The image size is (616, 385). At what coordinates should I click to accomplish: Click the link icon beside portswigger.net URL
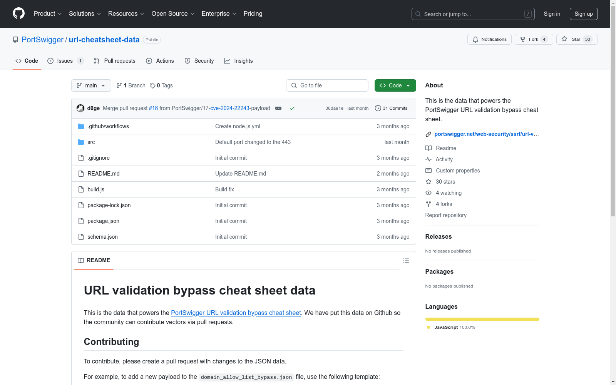[429, 134]
